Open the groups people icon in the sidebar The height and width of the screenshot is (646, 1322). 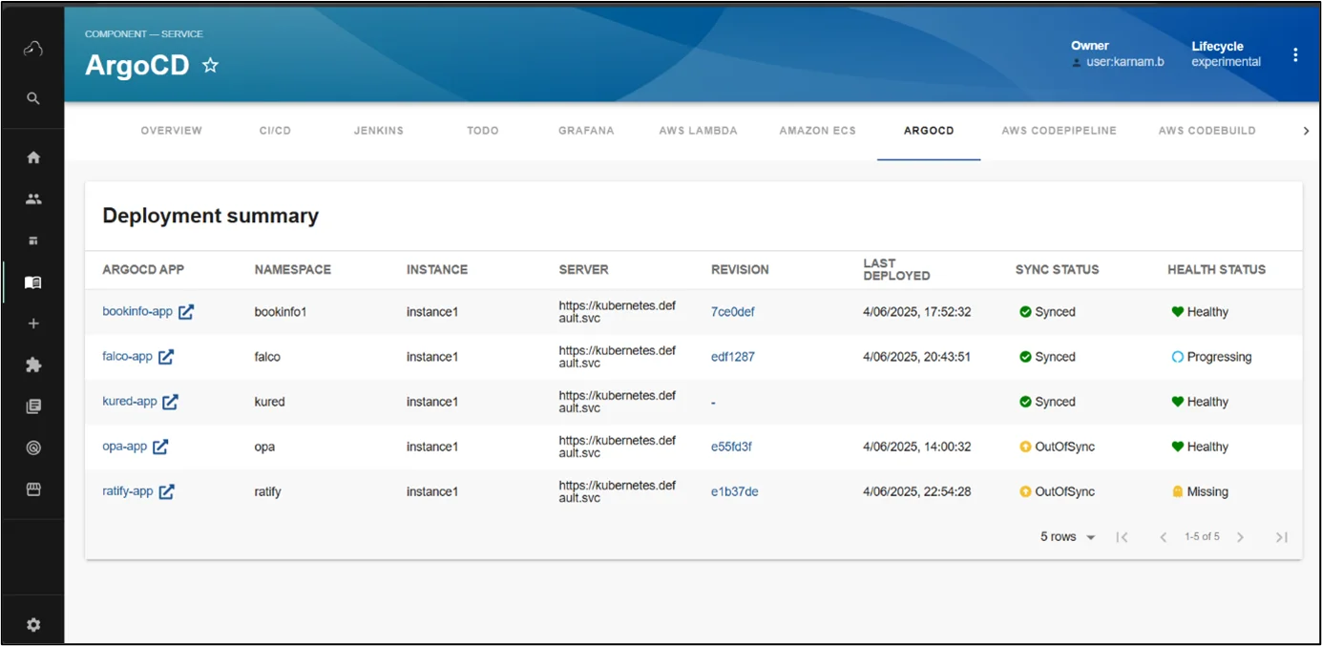(x=33, y=199)
